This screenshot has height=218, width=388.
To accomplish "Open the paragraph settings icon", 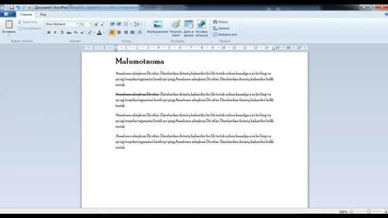I will tap(139, 32).
